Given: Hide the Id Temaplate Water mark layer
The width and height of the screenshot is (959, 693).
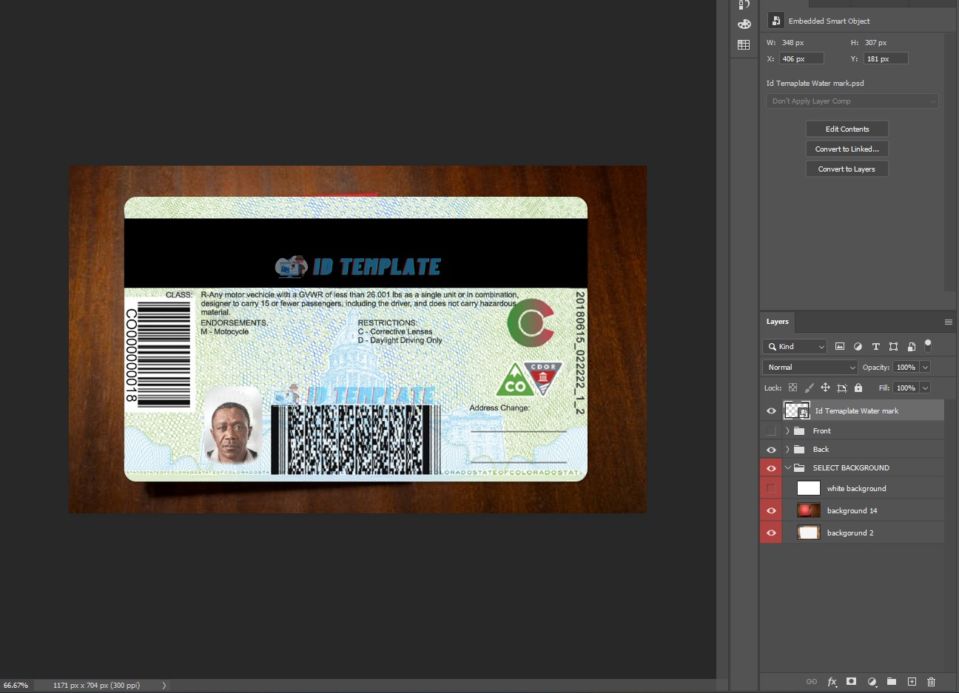Looking at the screenshot, I should click(771, 410).
